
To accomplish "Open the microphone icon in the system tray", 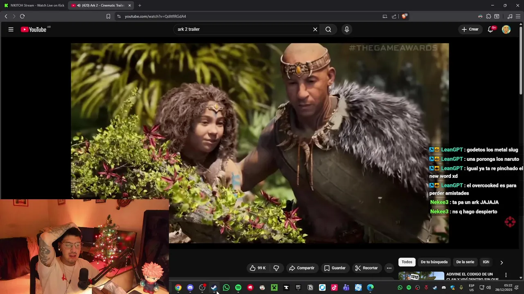I will [x=461, y=287].
